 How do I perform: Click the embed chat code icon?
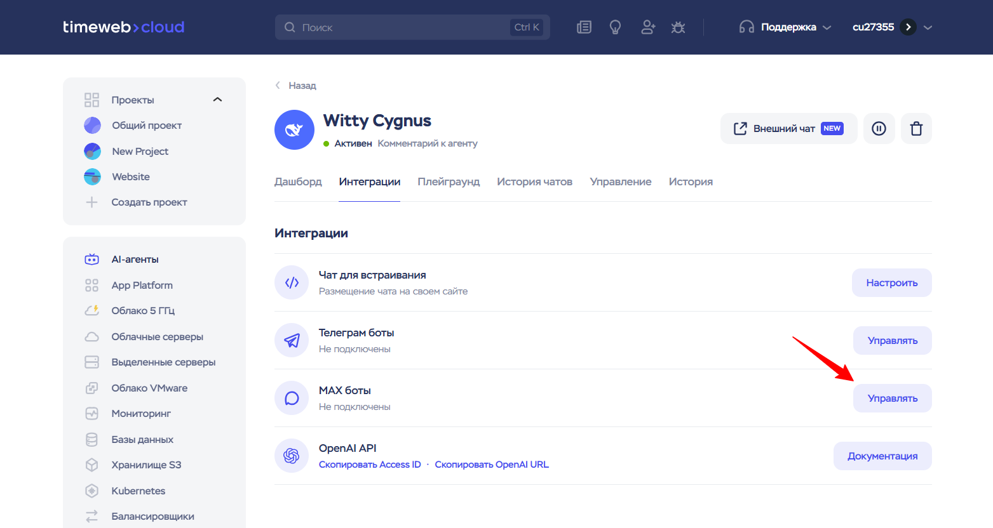coord(292,282)
